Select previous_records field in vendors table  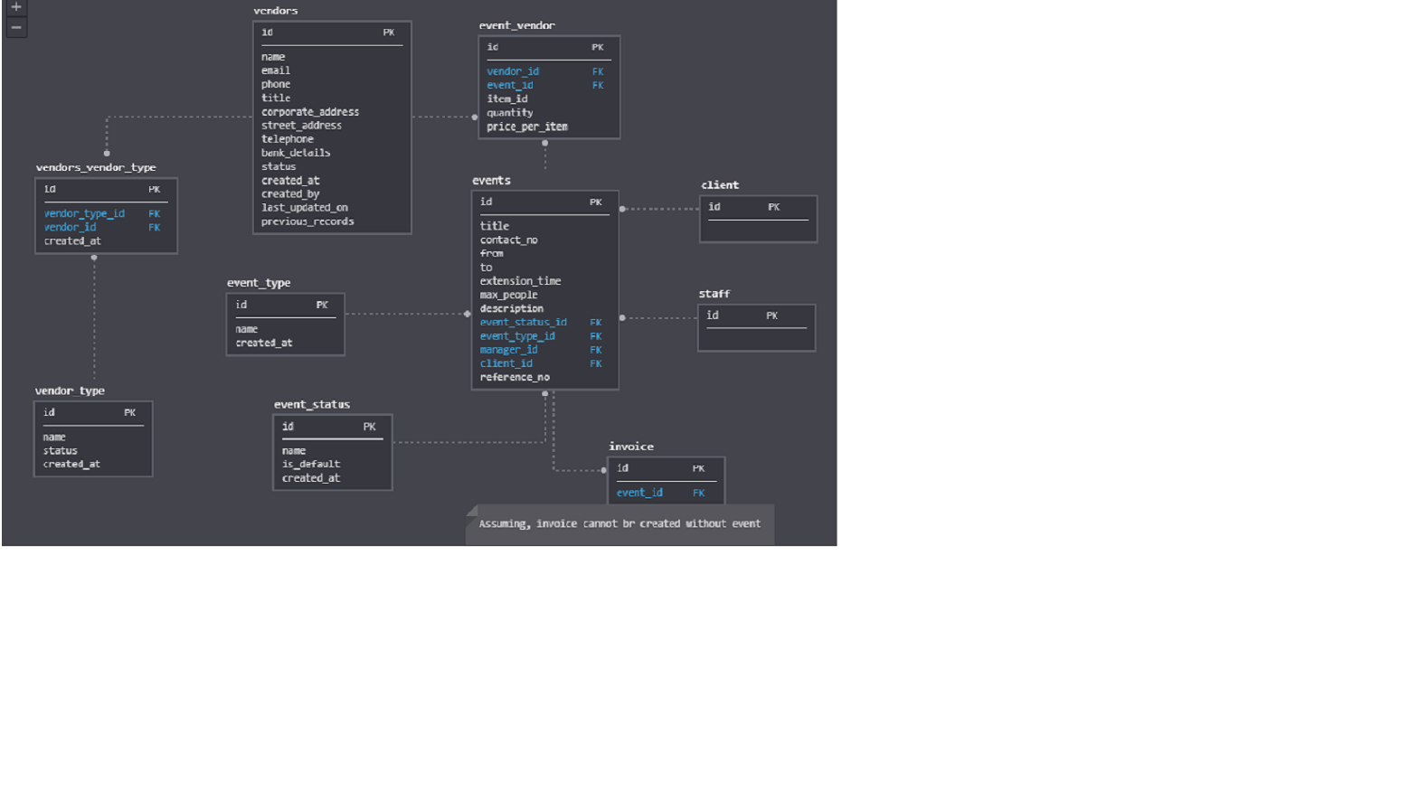pos(307,221)
